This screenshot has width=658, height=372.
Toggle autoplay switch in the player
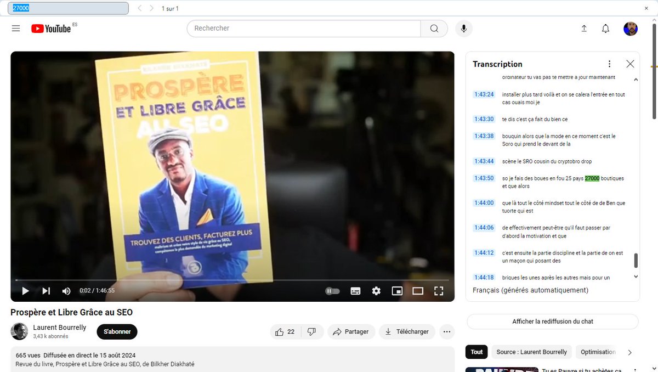tap(333, 291)
